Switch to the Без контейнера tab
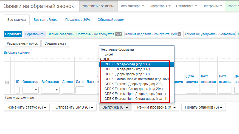This screenshot has width=239, height=134. 46,20
